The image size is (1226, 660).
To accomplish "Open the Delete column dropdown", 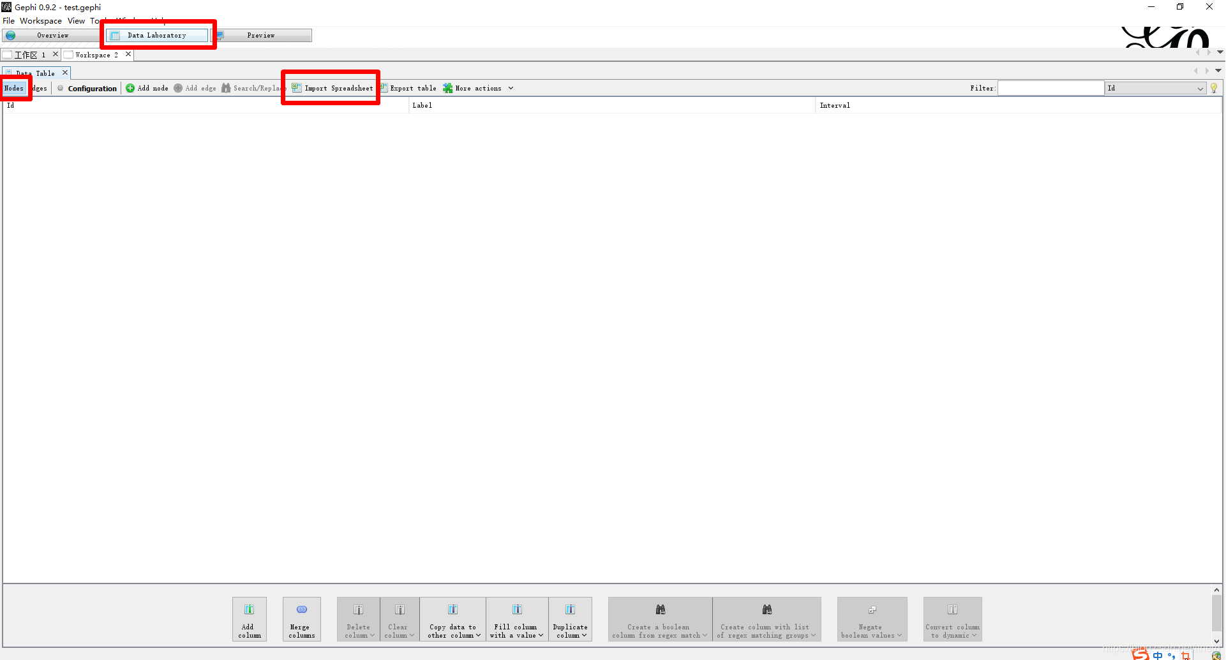I will tap(359, 619).
